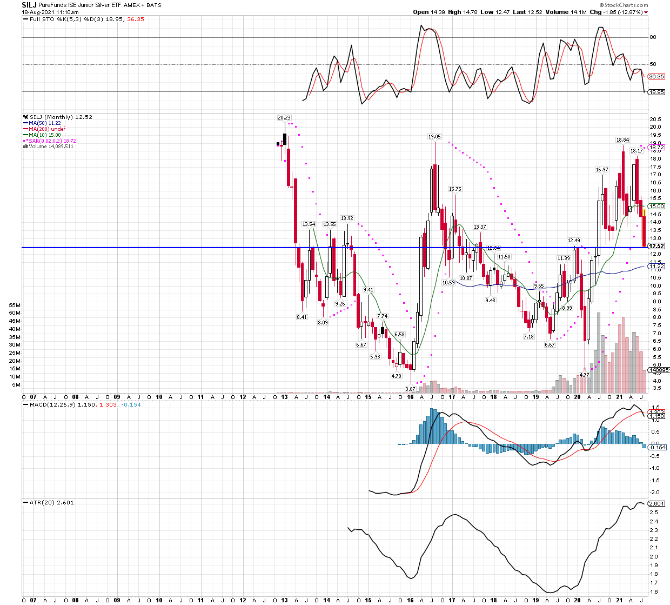Click the 11.39 price label
This screenshot has height=605, width=670.
(x=564, y=258)
